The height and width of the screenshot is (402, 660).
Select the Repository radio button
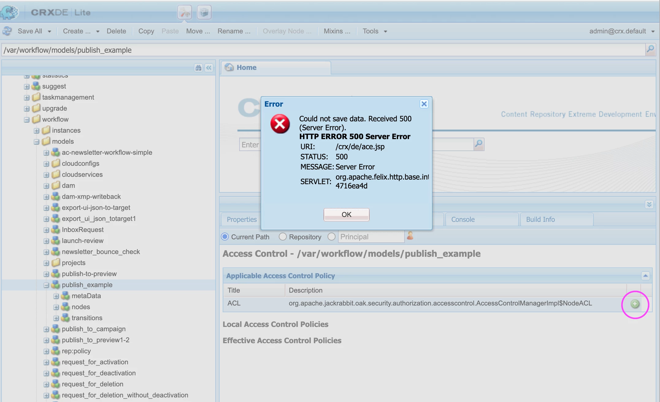pos(282,237)
